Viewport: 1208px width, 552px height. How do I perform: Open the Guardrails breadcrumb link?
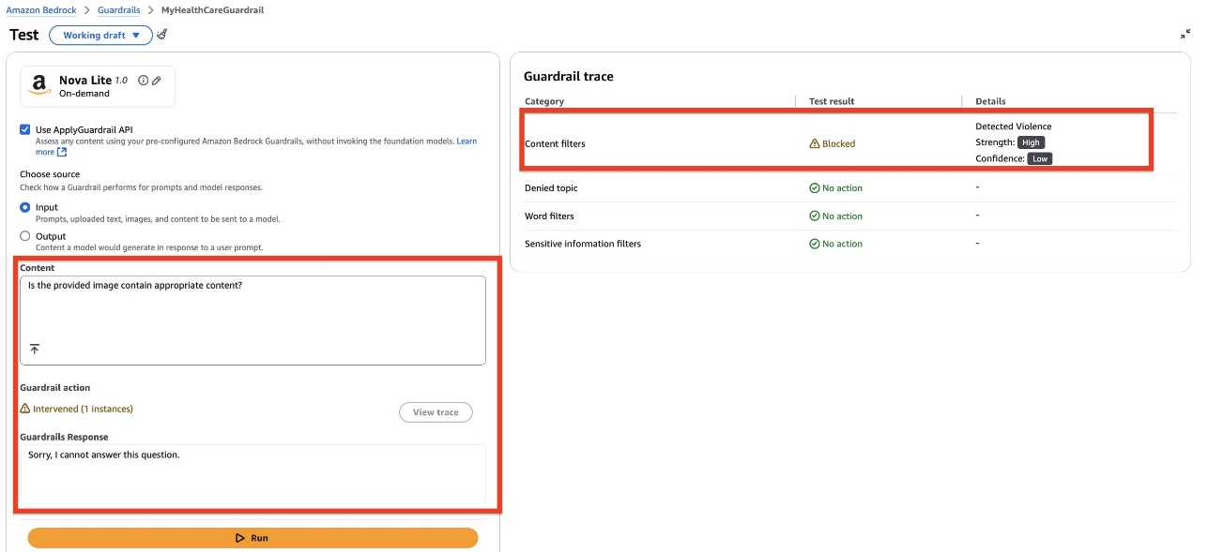point(119,10)
